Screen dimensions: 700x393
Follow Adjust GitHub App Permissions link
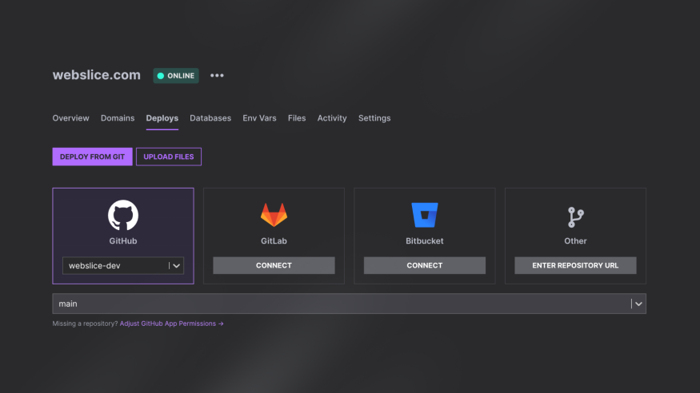pyautogui.click(x=171, y=324)
